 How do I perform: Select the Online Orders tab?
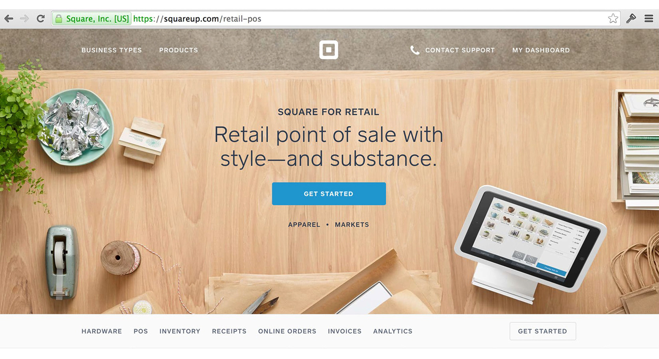[287, 331]
